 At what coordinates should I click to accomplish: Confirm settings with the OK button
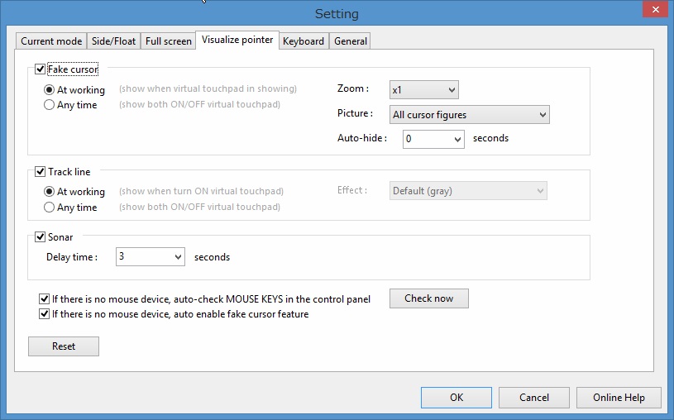(x=457, y=398)
